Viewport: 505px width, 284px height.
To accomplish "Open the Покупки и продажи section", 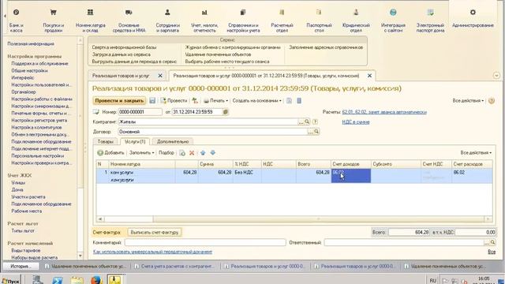I will coord(53,21).
